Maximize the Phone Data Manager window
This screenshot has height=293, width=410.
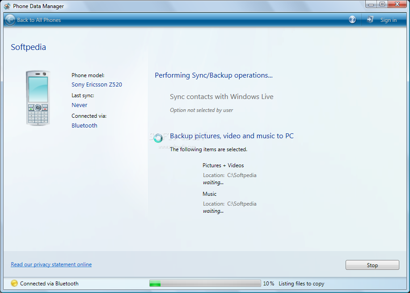pos(382,4)
